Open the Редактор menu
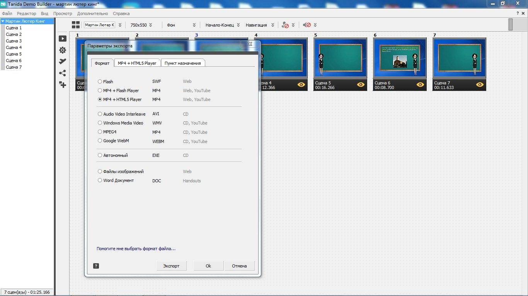The height and width of the screenshot is (296, 528). (x=27, y=13)
